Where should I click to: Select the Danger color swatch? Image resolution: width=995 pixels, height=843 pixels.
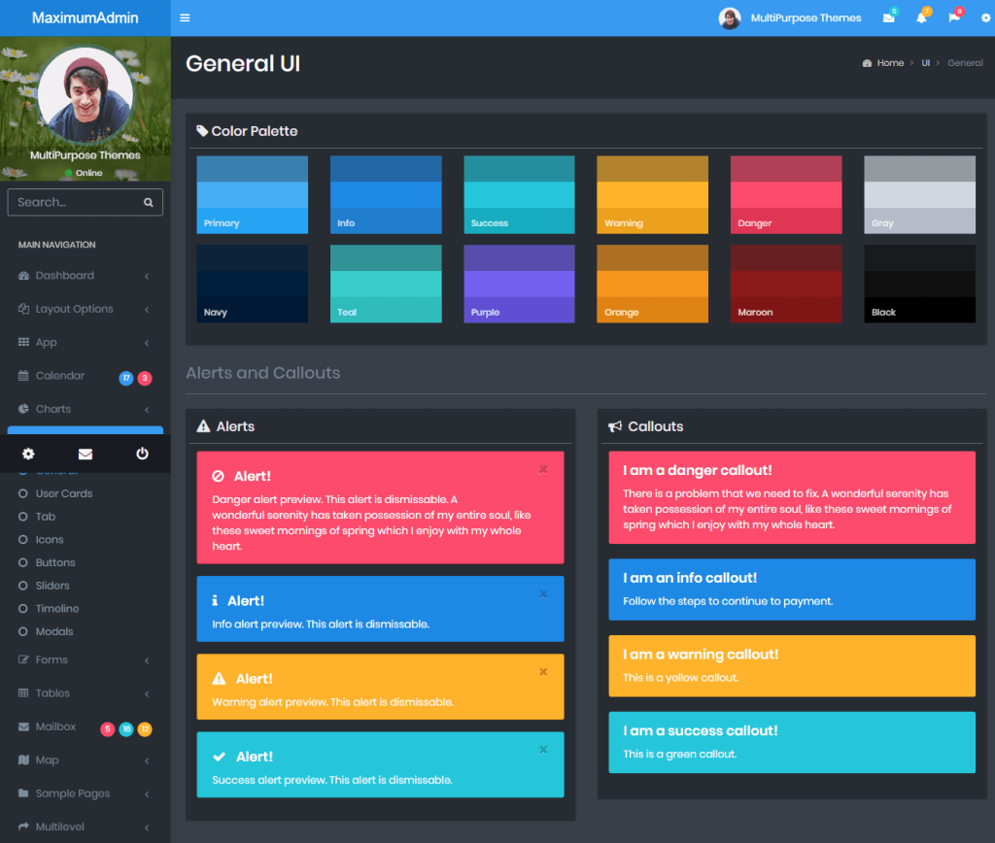(x=786, y=195)
